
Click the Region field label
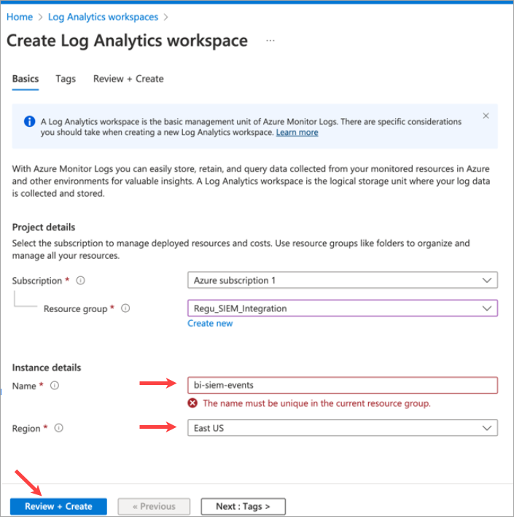(x=26, y=428)
